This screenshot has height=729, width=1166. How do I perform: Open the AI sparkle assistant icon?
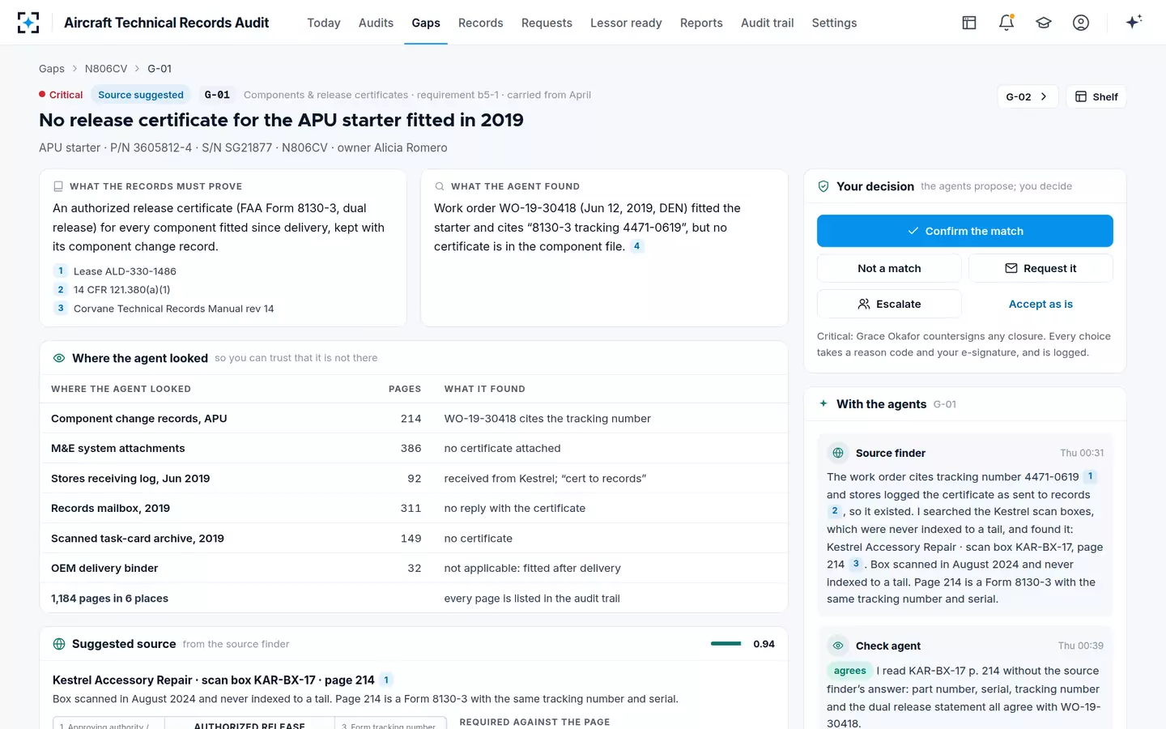[1134, 22]
